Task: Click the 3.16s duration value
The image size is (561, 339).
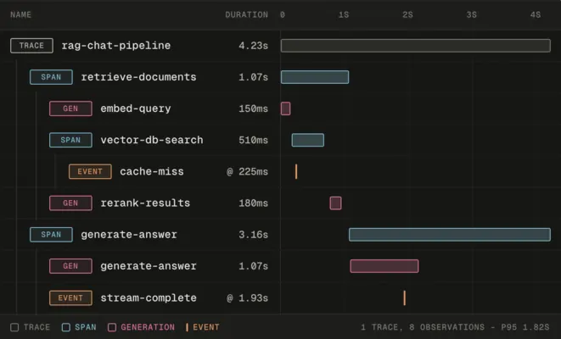Action: pos(253,235)
